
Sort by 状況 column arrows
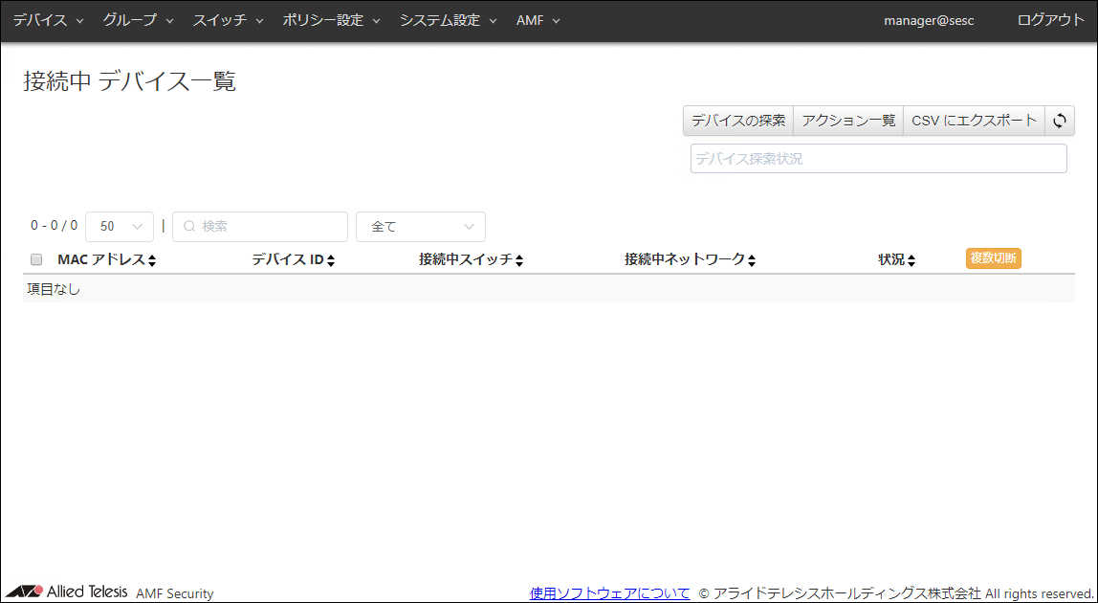[x=911, y=260]
